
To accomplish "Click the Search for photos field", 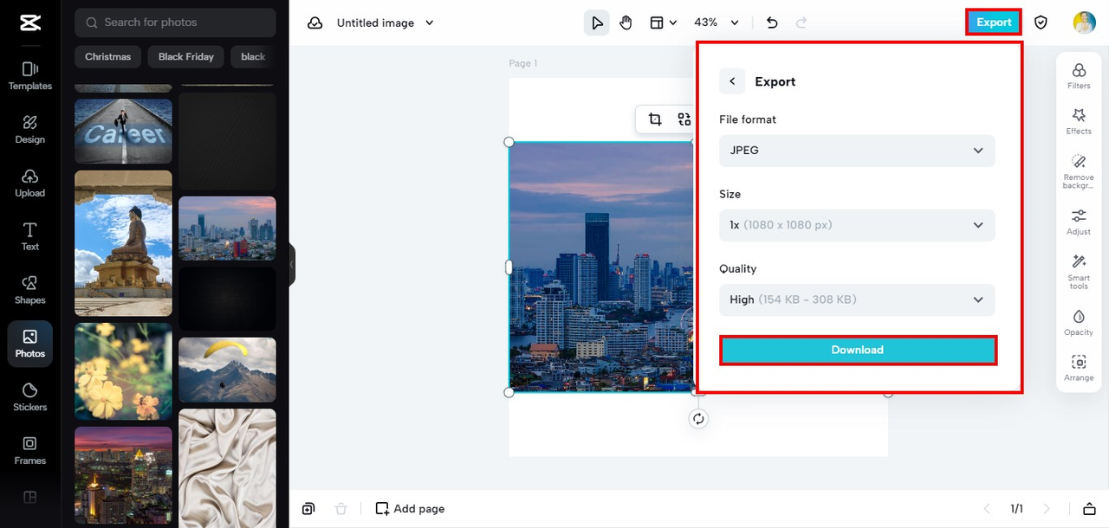I will 175,23.
